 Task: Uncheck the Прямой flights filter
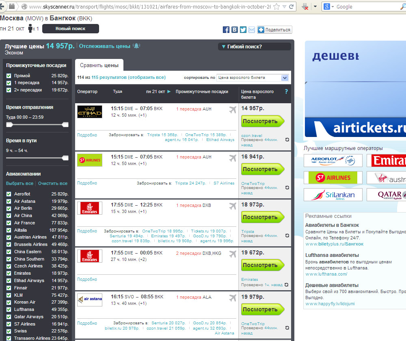[x=9, y=76]
